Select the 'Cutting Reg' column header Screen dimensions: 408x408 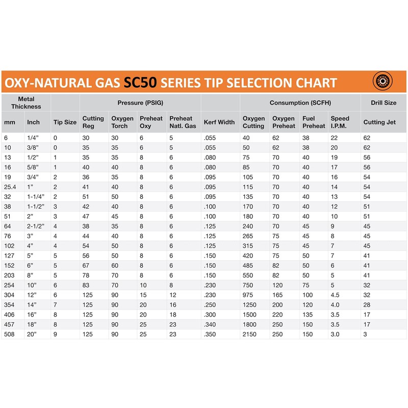point(92,122)
